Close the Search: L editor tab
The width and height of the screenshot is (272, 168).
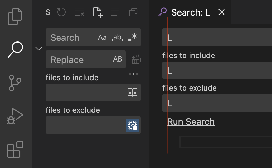tap(222, 12)
